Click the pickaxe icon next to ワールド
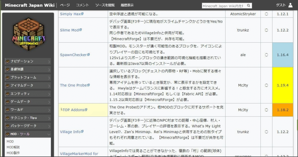Viewport: 298px width, 157px height. click(x=8, y=110)
